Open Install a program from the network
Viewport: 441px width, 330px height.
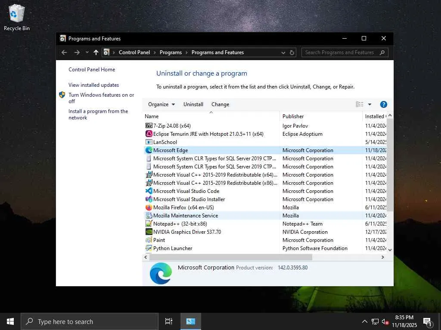coord(98,114)
